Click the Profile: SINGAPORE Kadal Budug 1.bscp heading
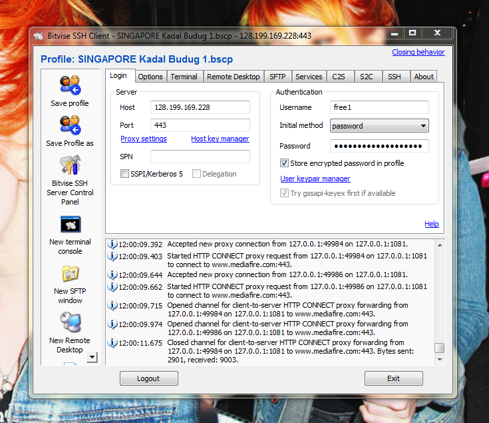The image size is (489, 423). click(x=137, y=59)
